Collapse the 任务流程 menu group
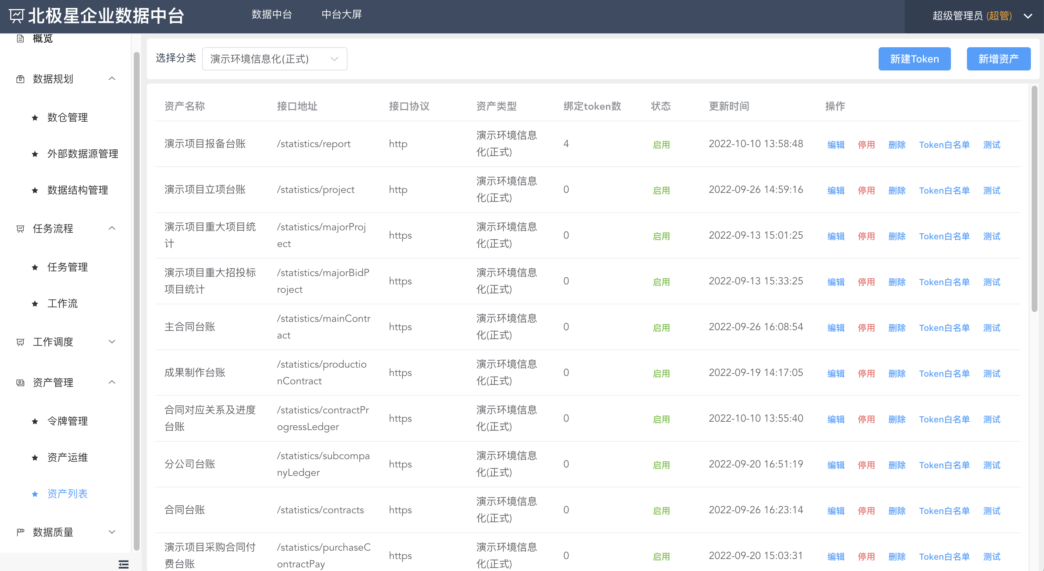Viewport: 1044px width, 571px height. 112,228
